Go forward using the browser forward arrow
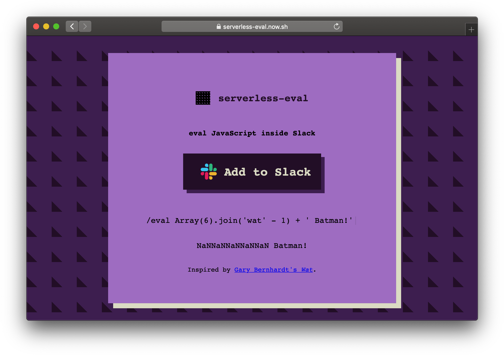504x355 pixels. (85, 26)
